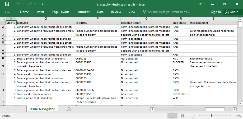Click the zoom slider handle
This screenshot has height=119, width=243.
(x=211, y=116)
